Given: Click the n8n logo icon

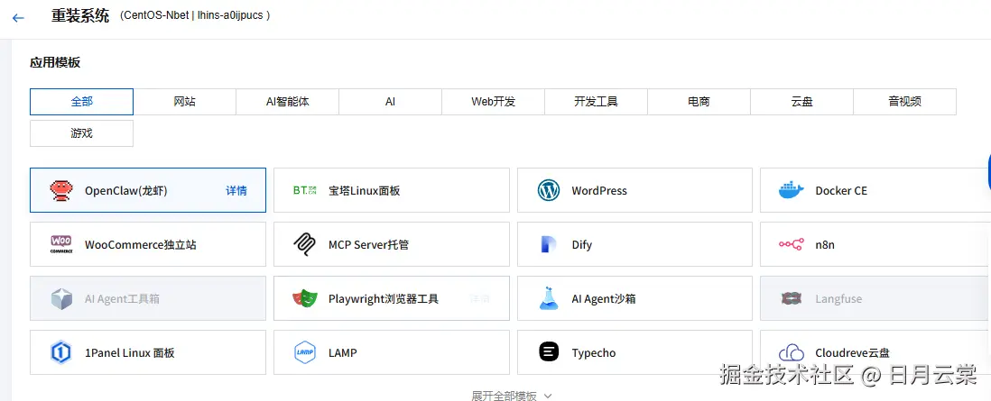Looking at the screenshot, I should coord(792,244).
